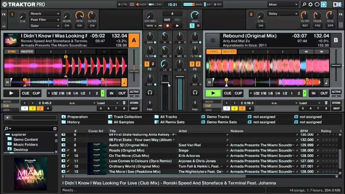Open the help headset icon in the header
This screenshot has width=345, height=194.
click(317, 4)
